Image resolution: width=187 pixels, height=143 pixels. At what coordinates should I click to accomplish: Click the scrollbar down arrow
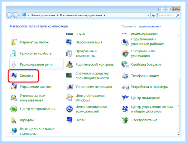coord(179,135)
